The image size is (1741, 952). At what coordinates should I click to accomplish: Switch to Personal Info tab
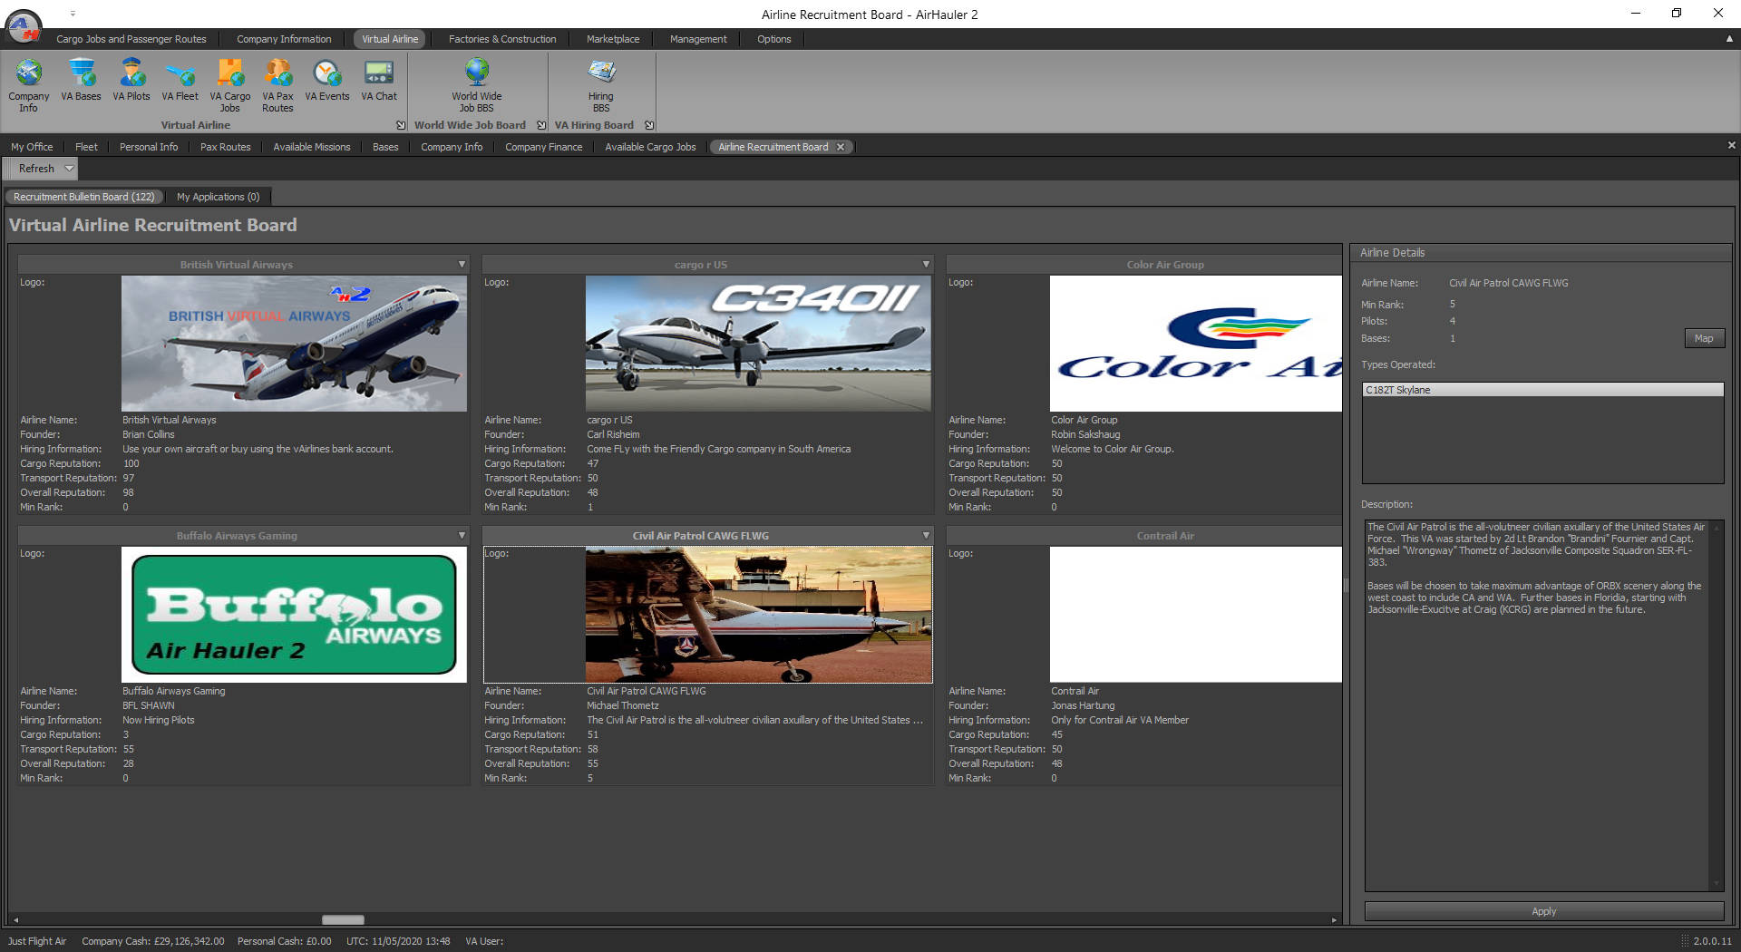coord(149,147)
